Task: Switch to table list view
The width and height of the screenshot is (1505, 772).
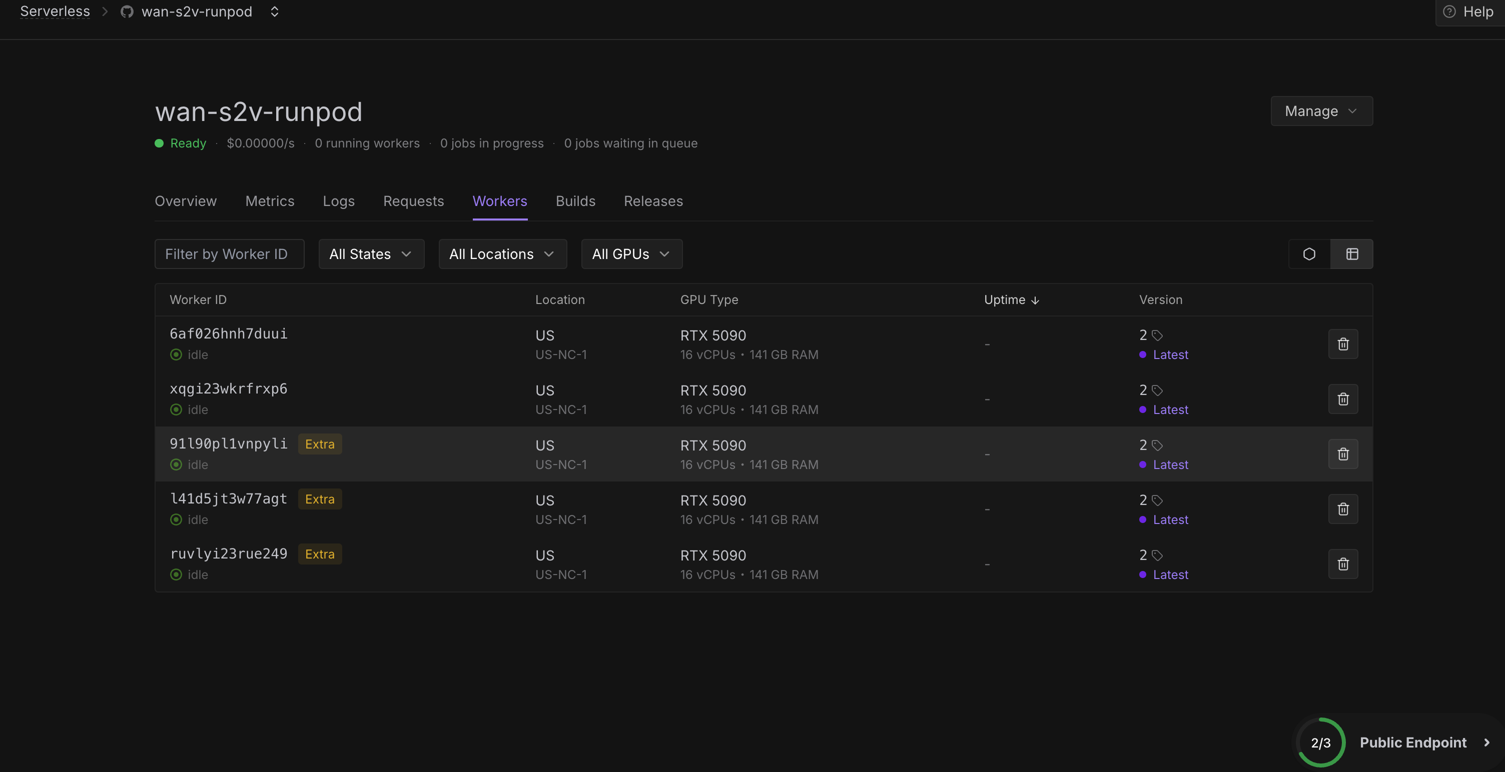Action: [1352, 254]
